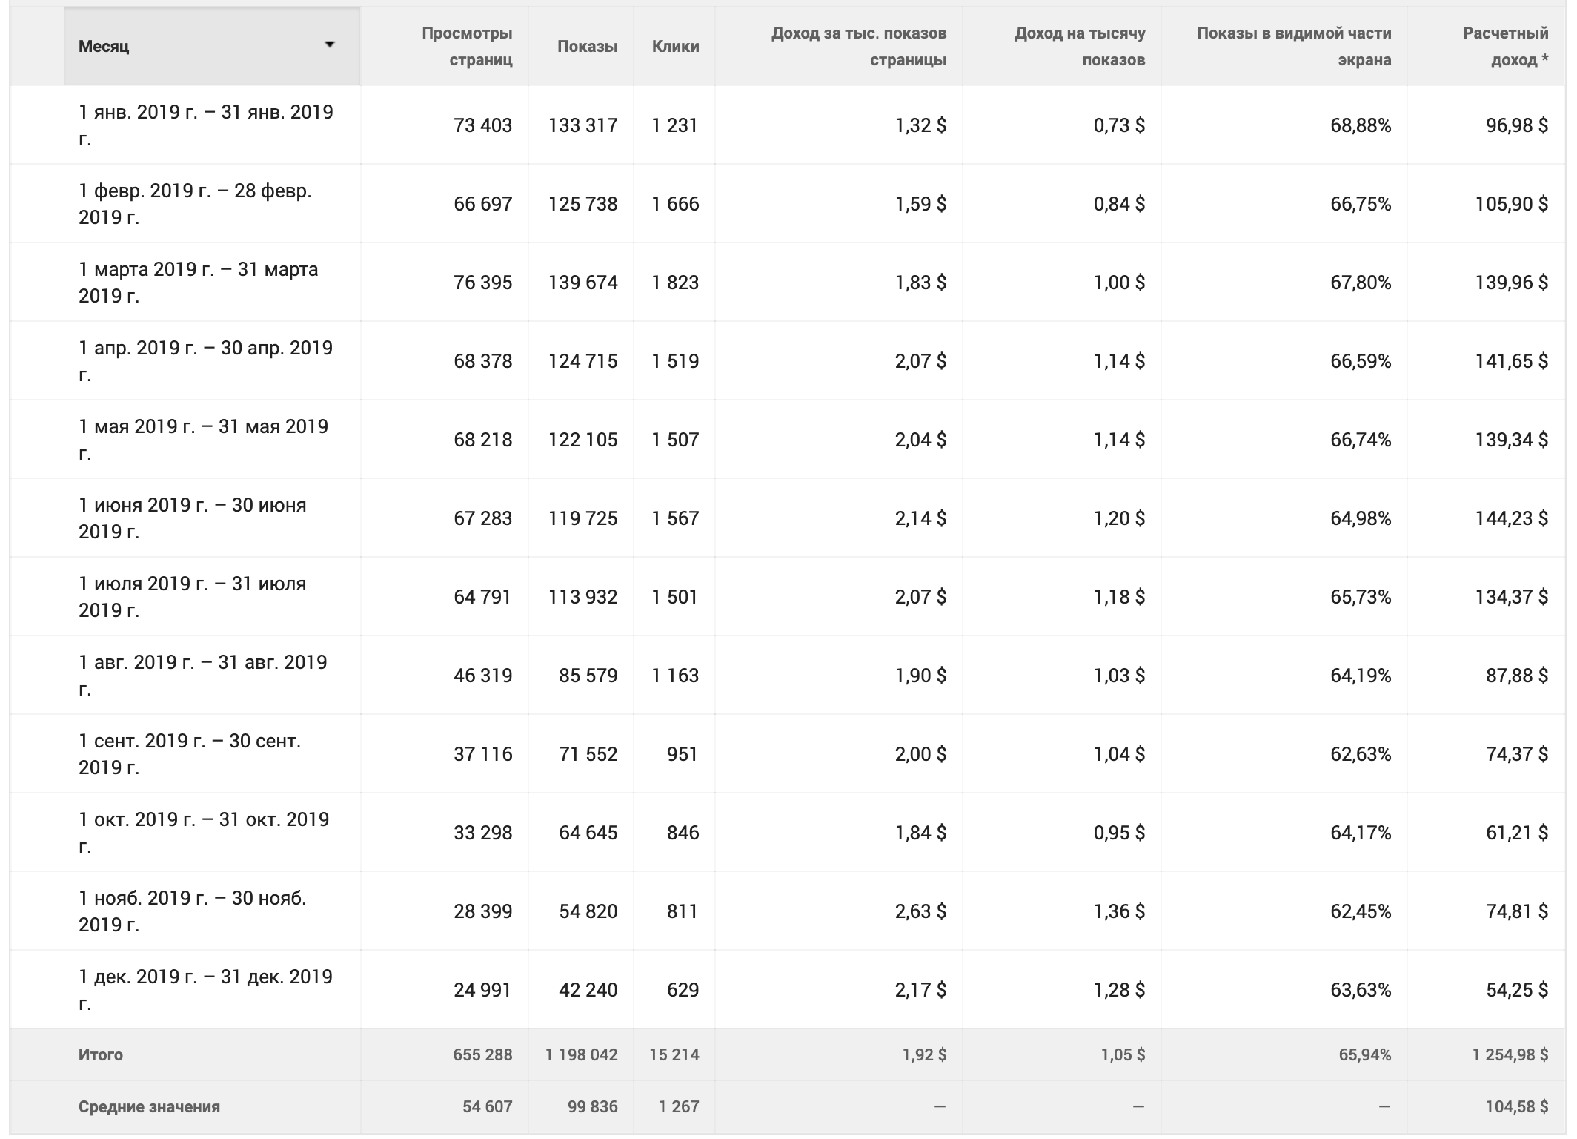Click Доход на тысячу показов header
This screenshot has height=1139, width=1577.
[1079, 47]
